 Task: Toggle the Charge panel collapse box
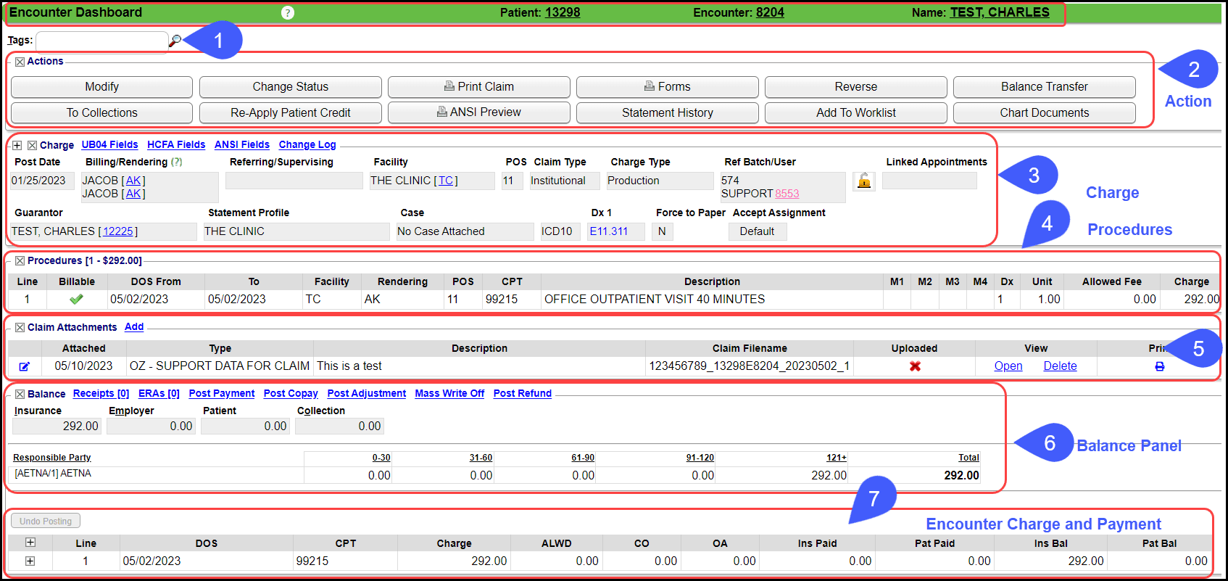[32, 145]
